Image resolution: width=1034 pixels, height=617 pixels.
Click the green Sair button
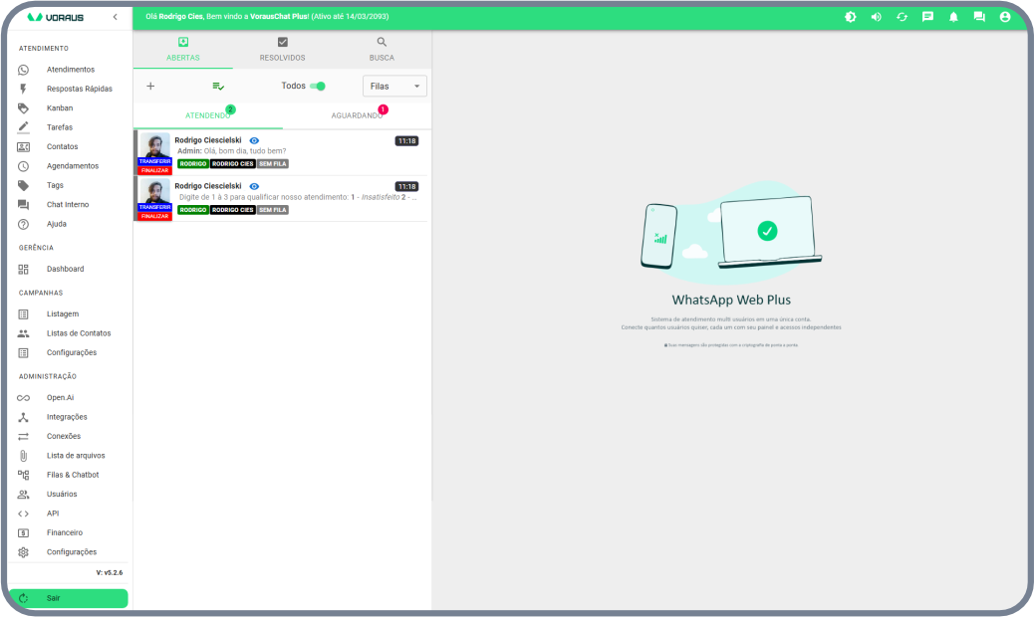click(x=68, y=598)
